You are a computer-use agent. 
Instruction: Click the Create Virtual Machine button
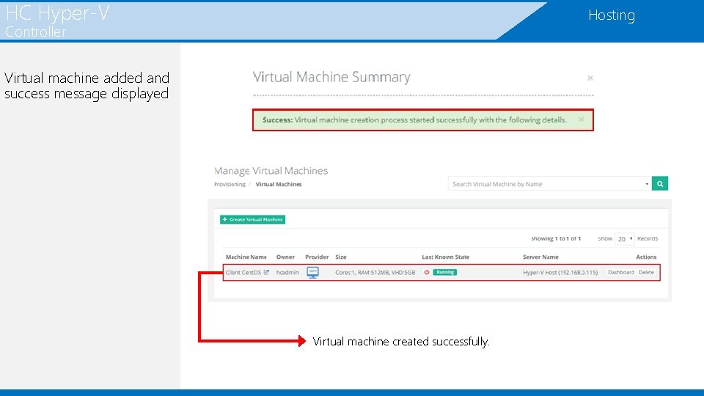(252, 219)
